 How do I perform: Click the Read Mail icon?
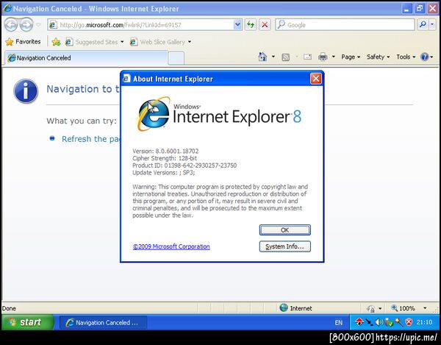(x=307, y=57)
